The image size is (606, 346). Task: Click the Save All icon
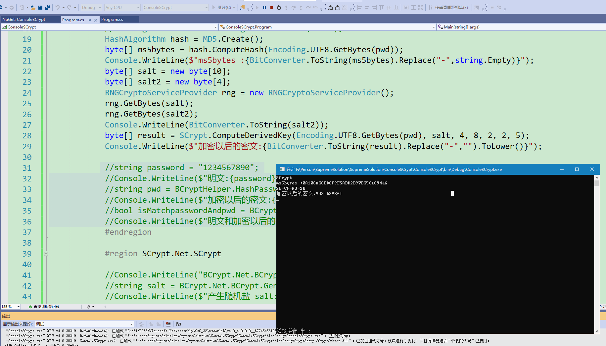click(48, 8)
